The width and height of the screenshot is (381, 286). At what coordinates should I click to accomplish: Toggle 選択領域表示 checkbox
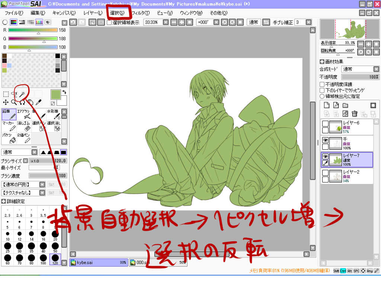(x=109, y=22)
